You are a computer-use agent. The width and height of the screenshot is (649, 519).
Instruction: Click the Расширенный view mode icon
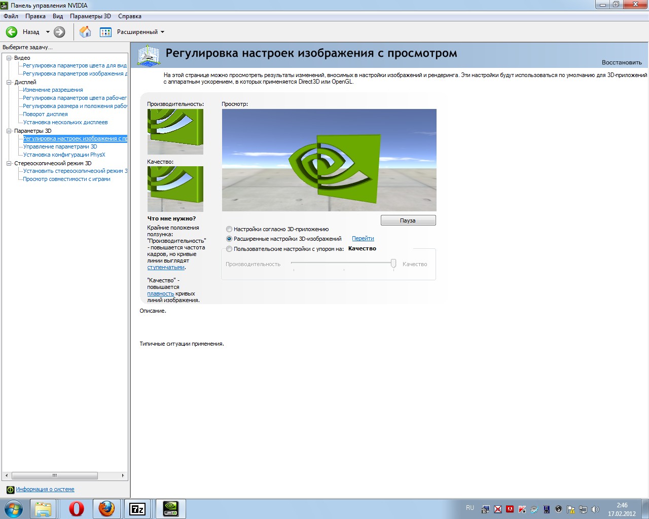tap(105, 32)
